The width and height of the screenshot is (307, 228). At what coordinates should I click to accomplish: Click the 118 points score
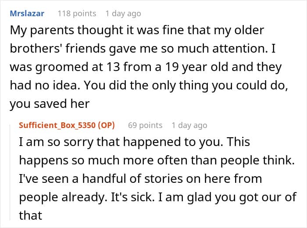coord(77,13)
